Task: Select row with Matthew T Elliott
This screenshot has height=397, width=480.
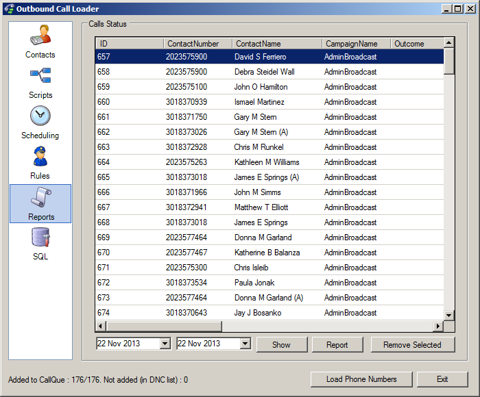Action: [269, 207]
